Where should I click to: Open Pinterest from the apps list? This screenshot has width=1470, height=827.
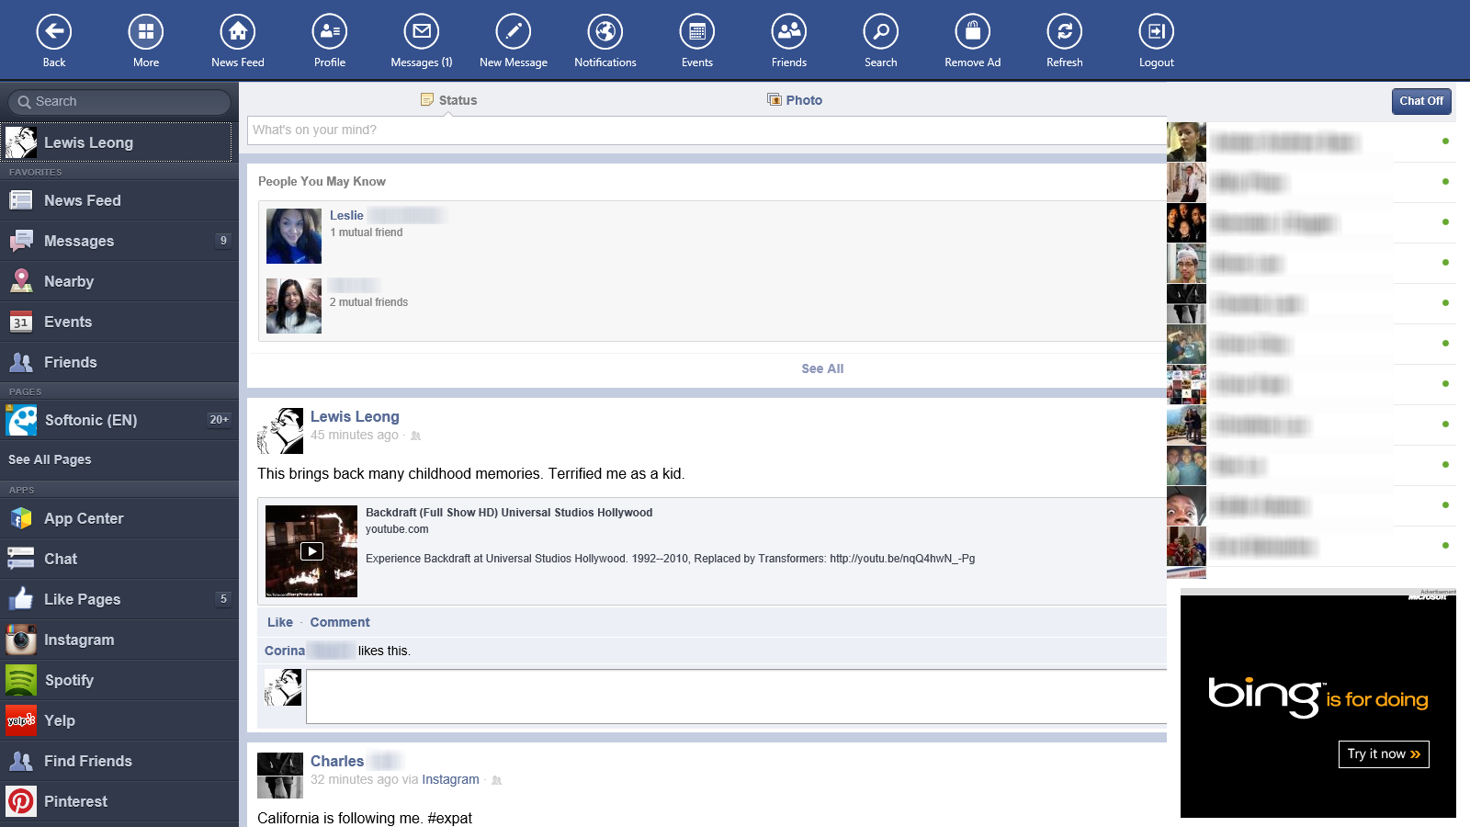click(75, 801)
